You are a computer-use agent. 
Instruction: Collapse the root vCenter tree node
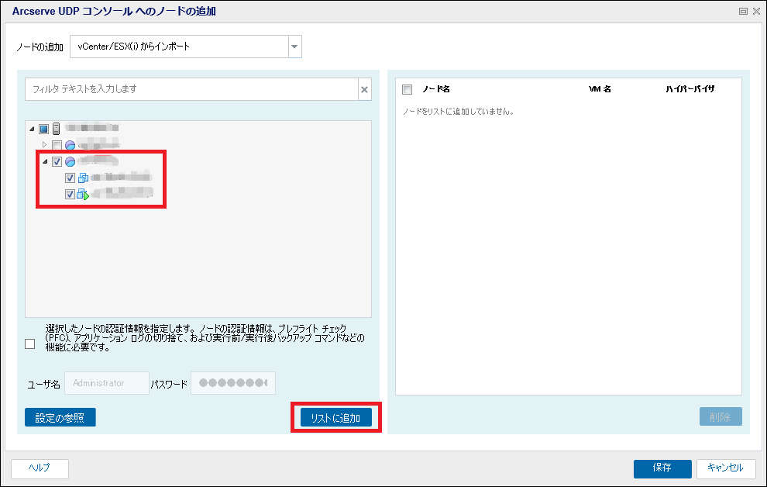(32, 129)
